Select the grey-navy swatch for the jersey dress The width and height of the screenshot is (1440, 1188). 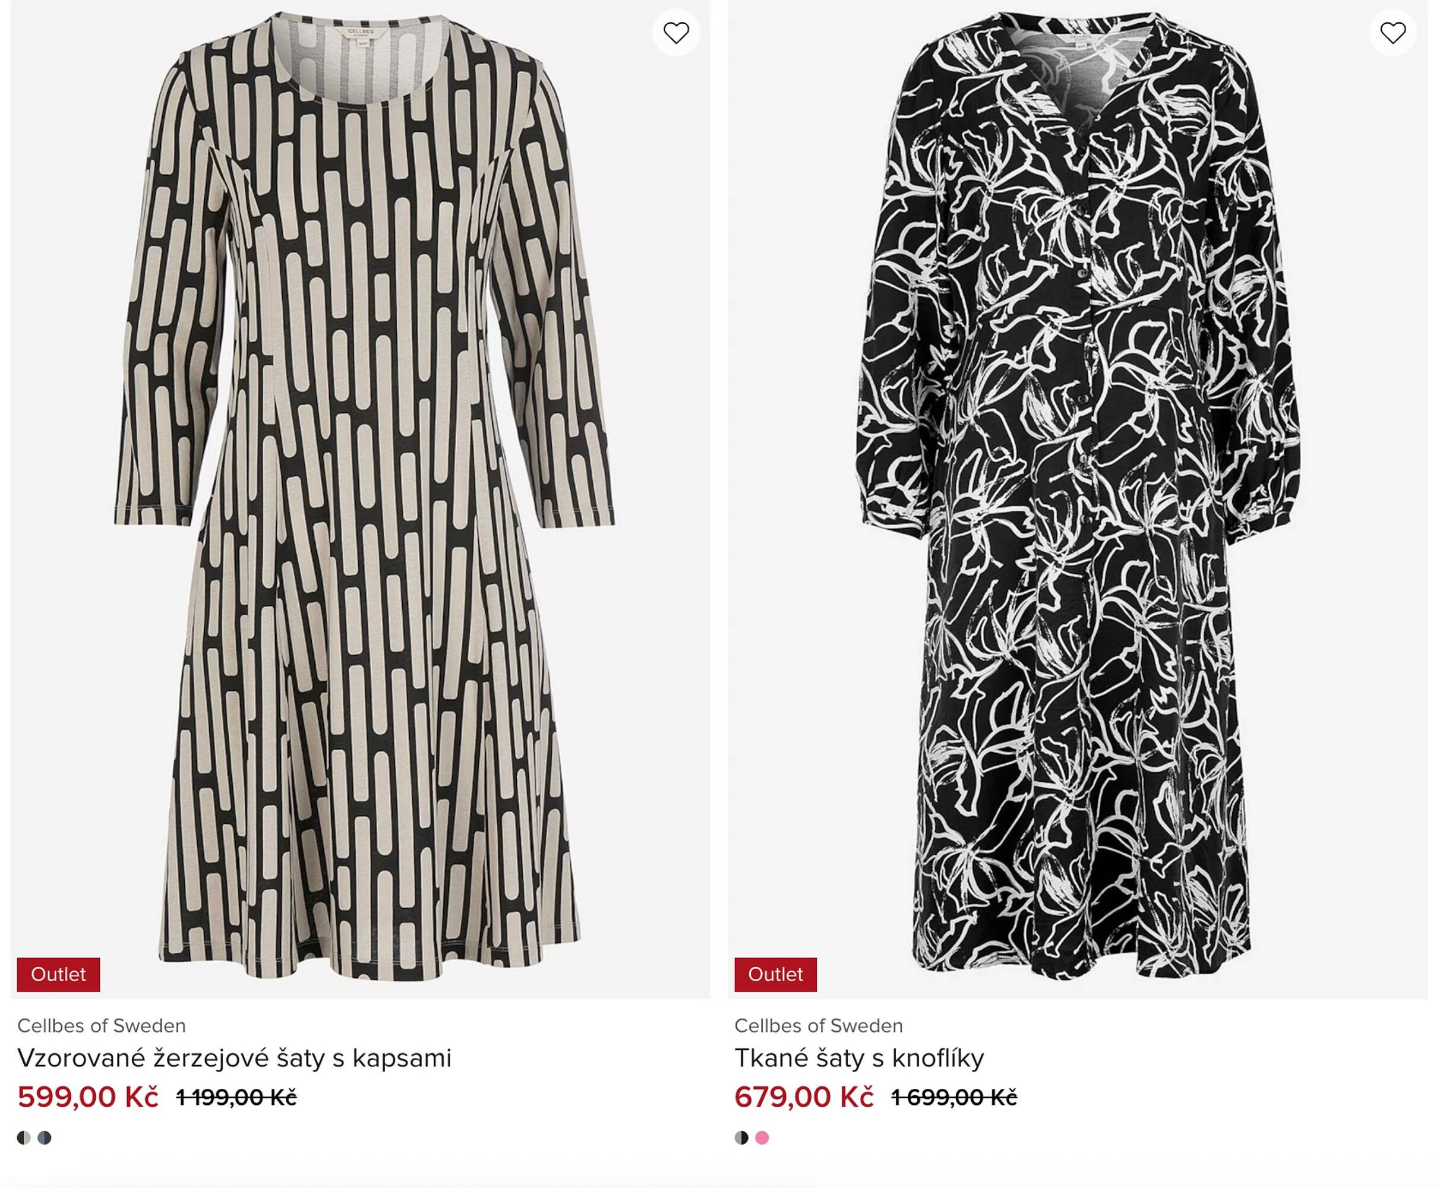(45, 1138)
